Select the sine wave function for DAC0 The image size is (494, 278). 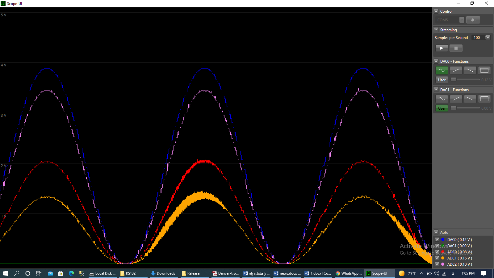(x=442, y=70)
